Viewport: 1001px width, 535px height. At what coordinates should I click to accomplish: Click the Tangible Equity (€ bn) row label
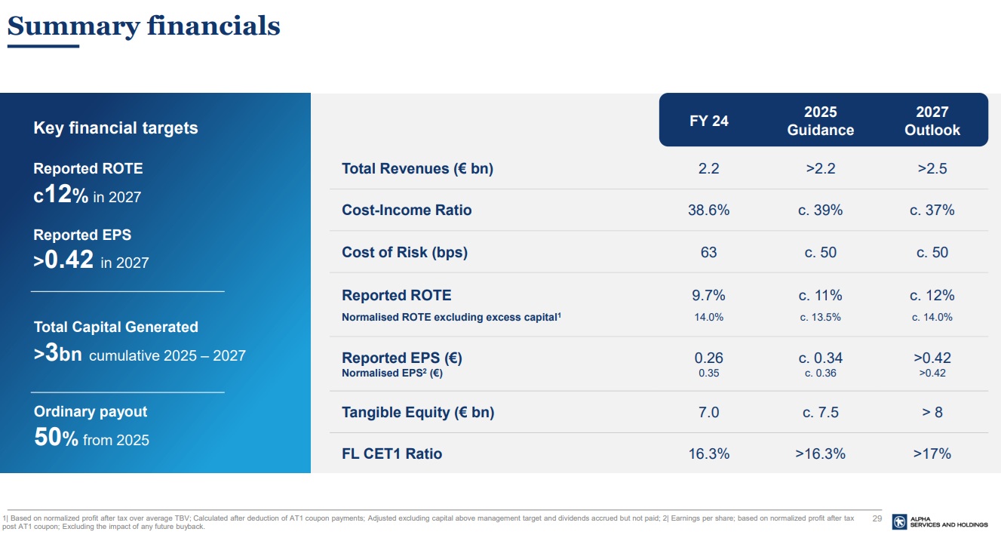[418, 413]
